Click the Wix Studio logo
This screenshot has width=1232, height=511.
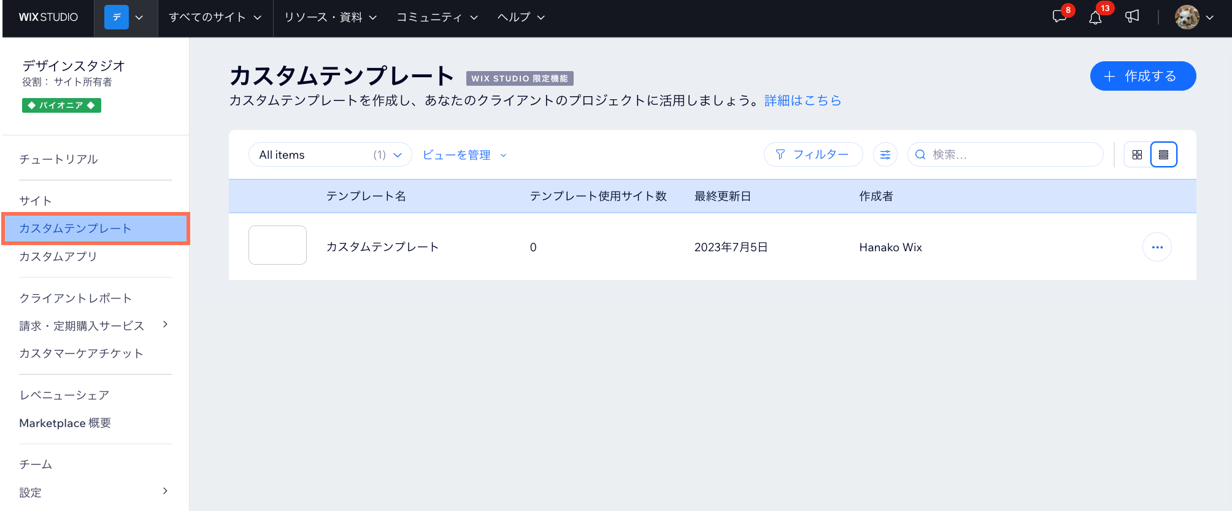tap(48, 17)
